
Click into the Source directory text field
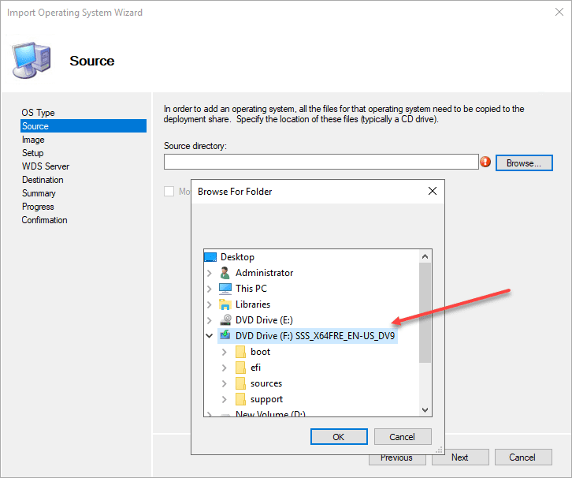coord(321,162)
